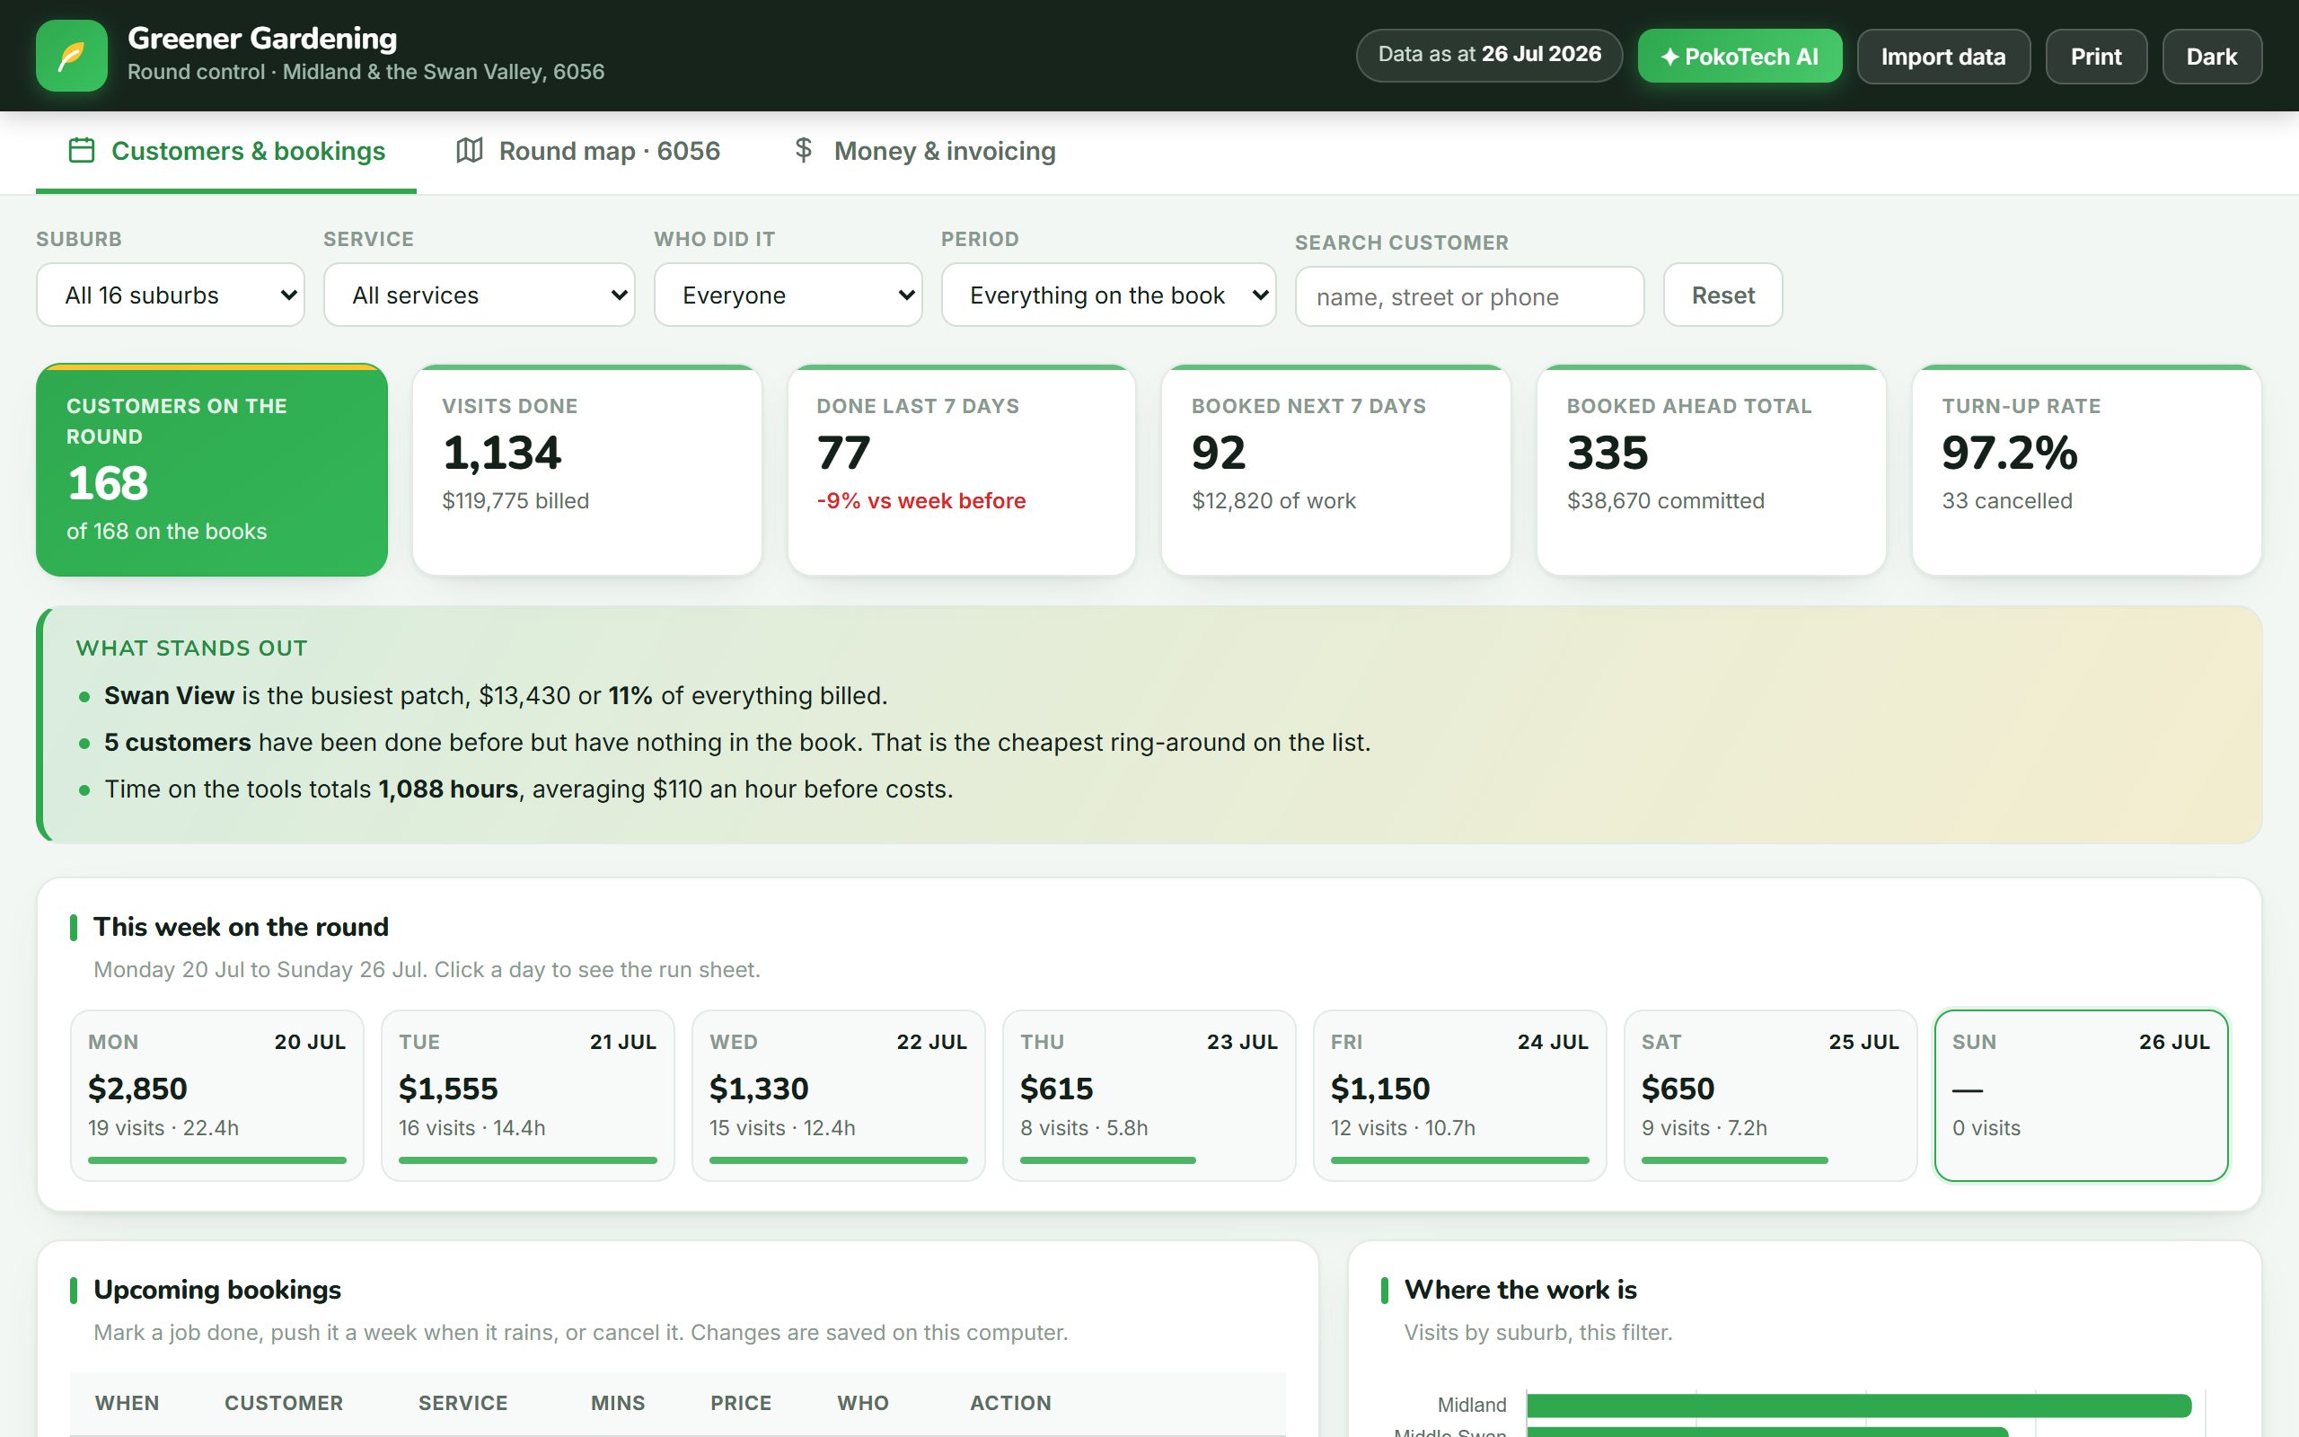
Task: Click the -9% vs week before text
Action: (920, 501)
